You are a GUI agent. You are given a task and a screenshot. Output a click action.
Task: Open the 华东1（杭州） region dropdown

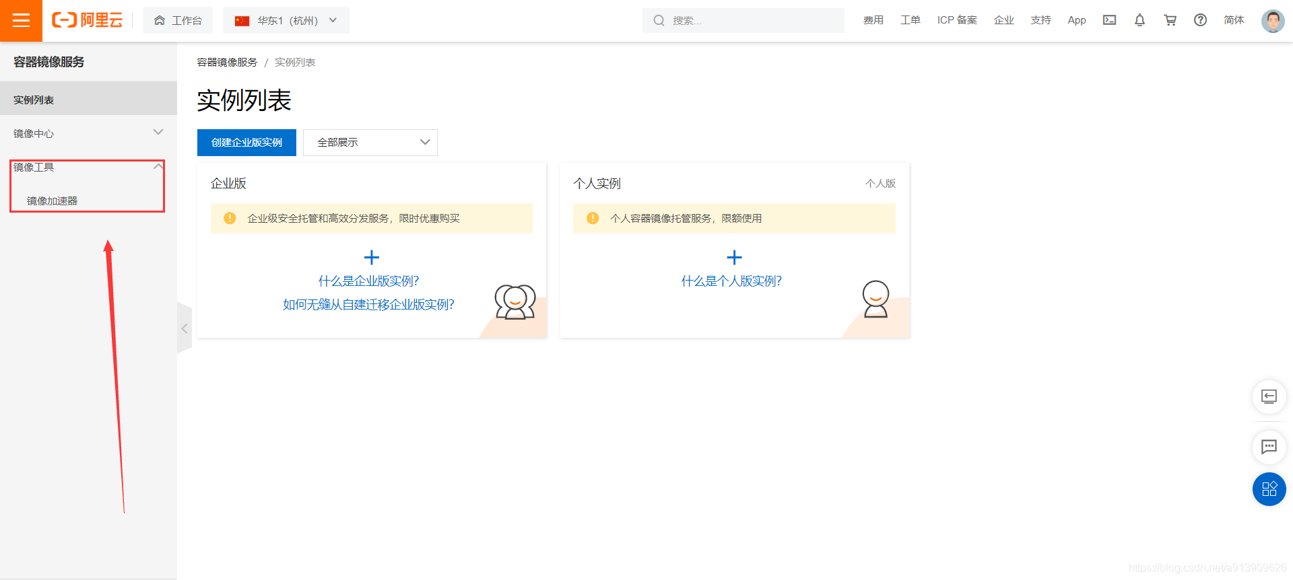(286, 20)
